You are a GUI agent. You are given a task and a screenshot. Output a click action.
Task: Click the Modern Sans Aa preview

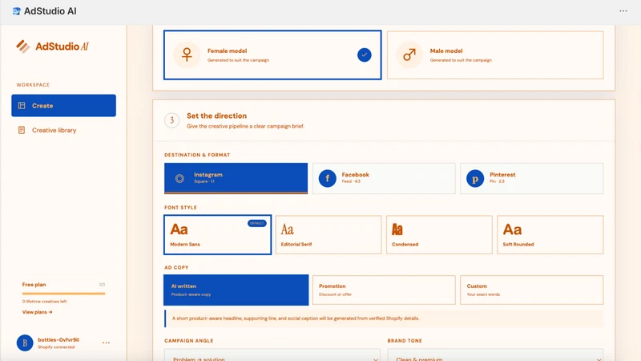179,229
